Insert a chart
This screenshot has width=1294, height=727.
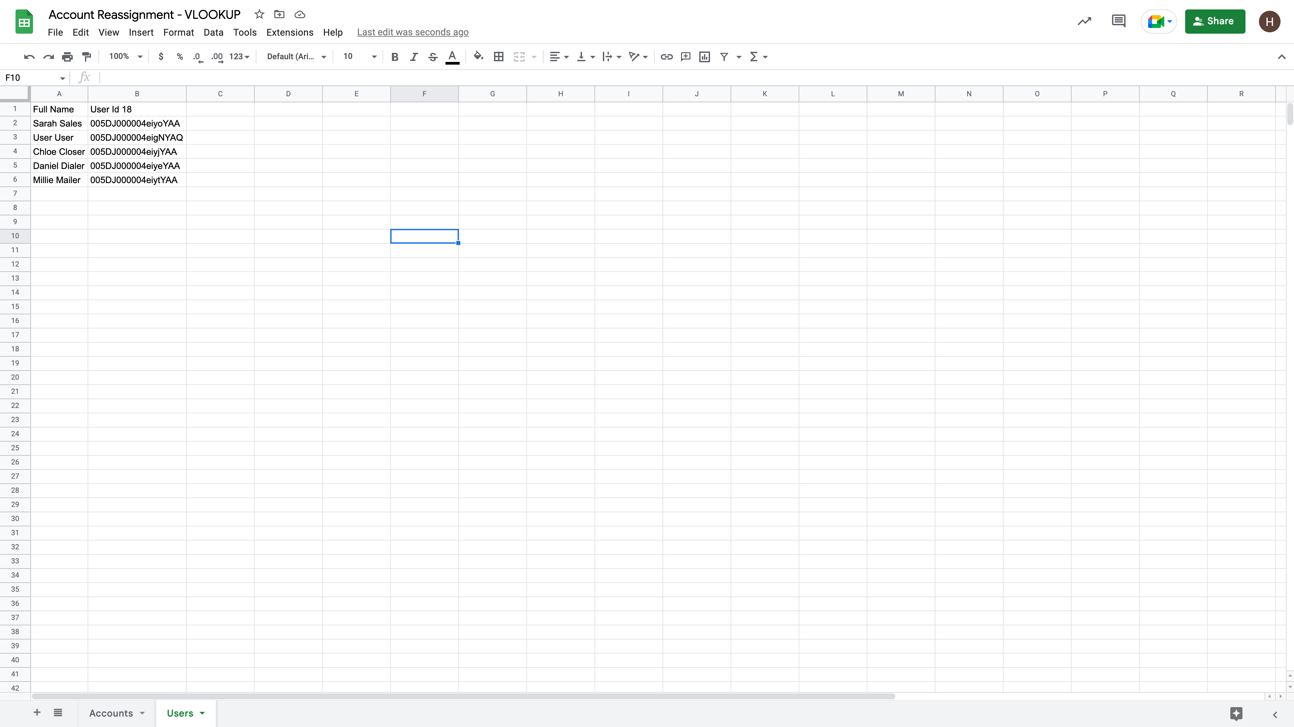click(x=704, y=57)
